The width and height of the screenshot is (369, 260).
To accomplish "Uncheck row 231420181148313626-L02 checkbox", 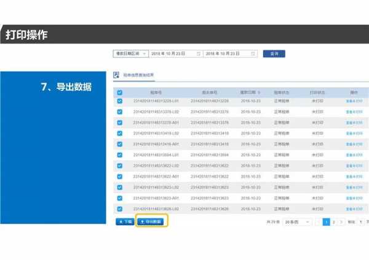I will 120,209.
